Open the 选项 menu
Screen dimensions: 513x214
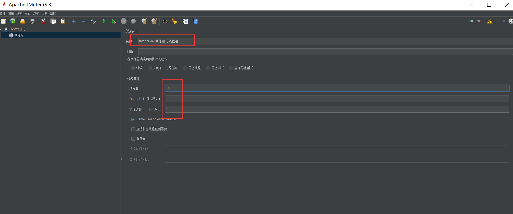click(x=36, y=13)
